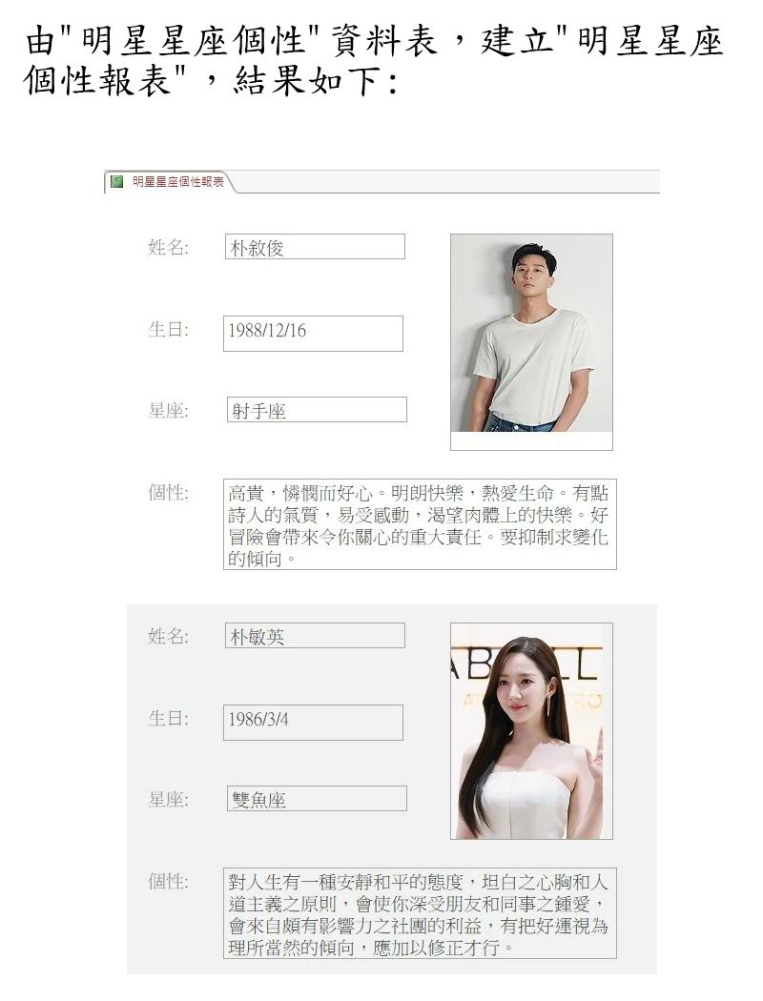
Task: Click the first 星座 label
Action: 168,410
